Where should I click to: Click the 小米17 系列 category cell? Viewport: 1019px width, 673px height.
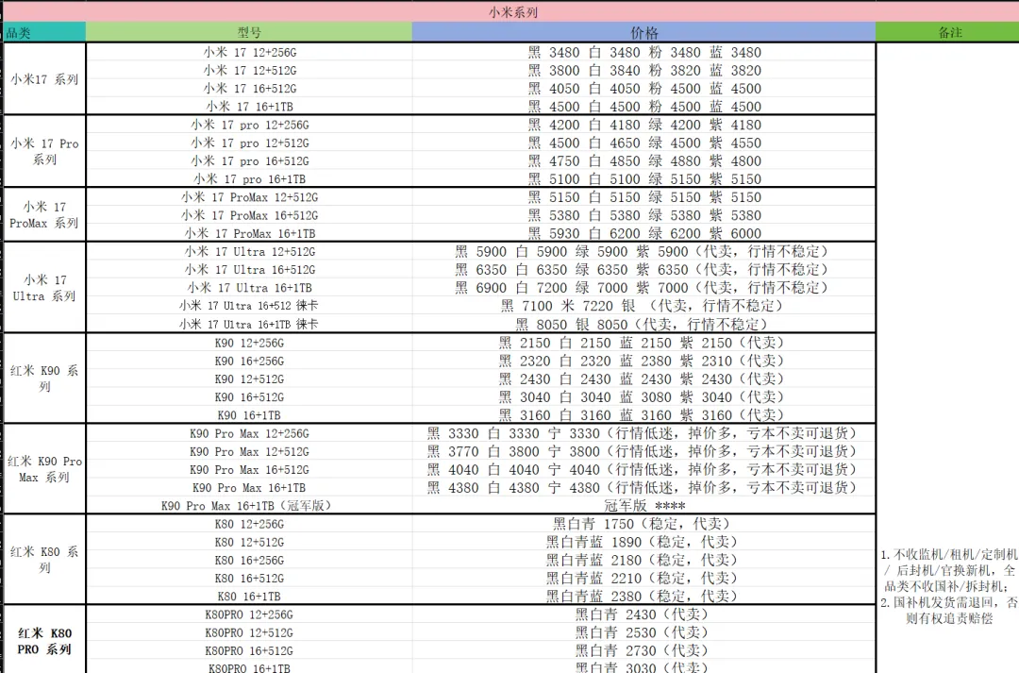tap(45, 78)
